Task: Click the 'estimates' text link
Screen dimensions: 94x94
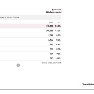Action: pos(58,10)
